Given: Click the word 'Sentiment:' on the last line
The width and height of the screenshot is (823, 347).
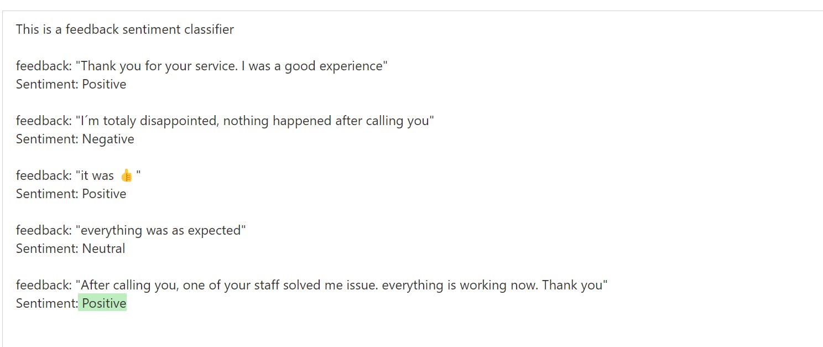Looking at the screenshot, I should click(47, 303).
